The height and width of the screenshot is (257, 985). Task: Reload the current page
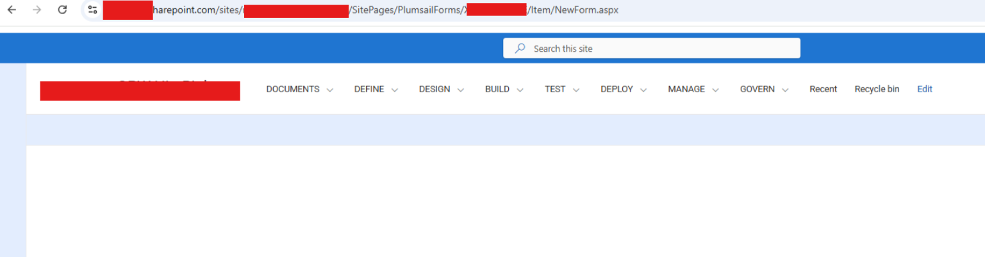pyautogui.click(x=62, y=10)
